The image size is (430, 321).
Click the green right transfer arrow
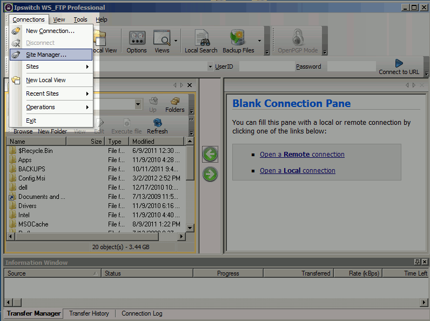(x=210, y=174)
